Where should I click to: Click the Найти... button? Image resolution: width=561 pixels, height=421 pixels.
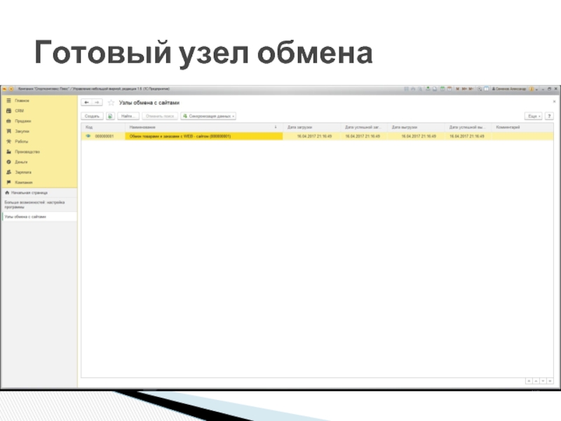coord(128,116)
